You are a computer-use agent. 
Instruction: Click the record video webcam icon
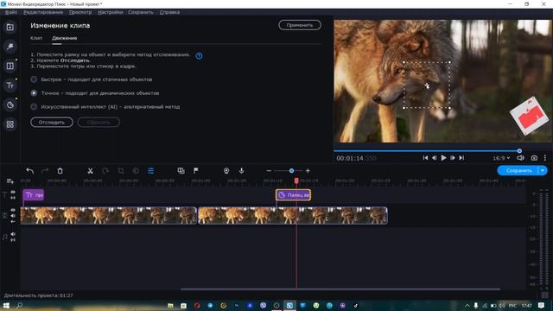click(x=226, y=171)
